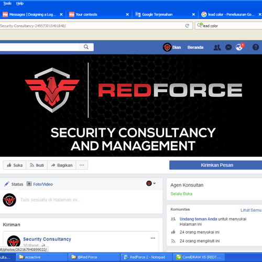The height and width of the screenshot is (262, 262).
Task: Open the post-as identity dropdown
Action: (x=151, y=183)
